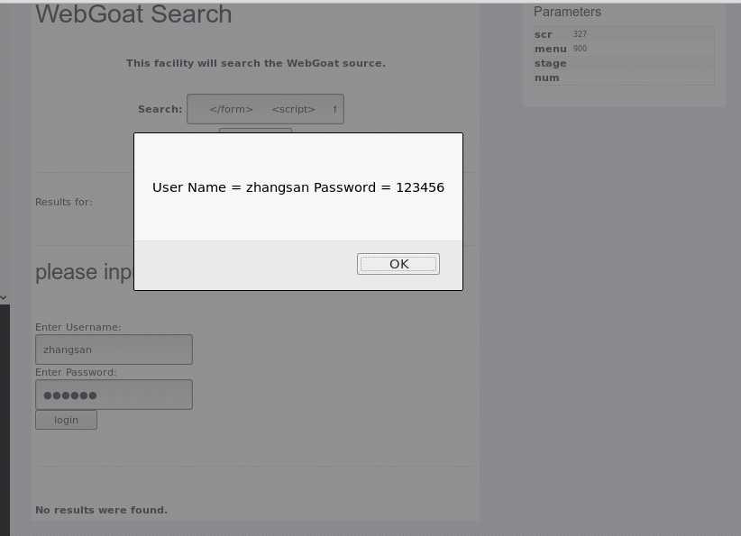
Task: Click the 'This facility will search the WebGoat source' text
Action: (x=256, y=63)
